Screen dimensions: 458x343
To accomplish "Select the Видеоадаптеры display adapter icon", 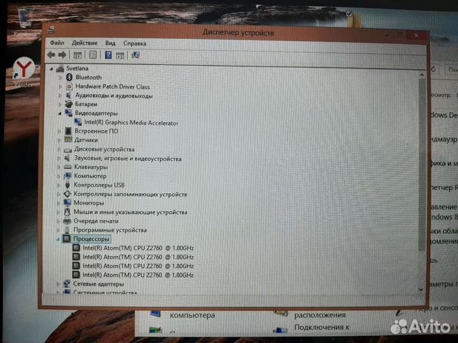I will 69,113.
